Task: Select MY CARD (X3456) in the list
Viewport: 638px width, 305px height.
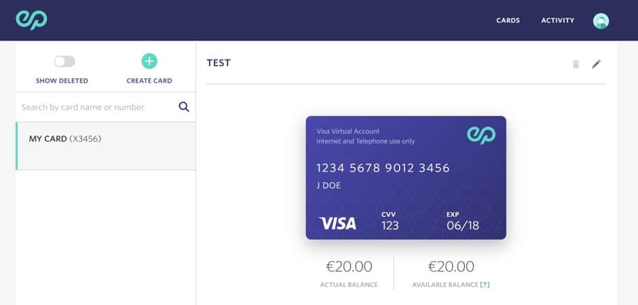Action: (x=106, y=146)
